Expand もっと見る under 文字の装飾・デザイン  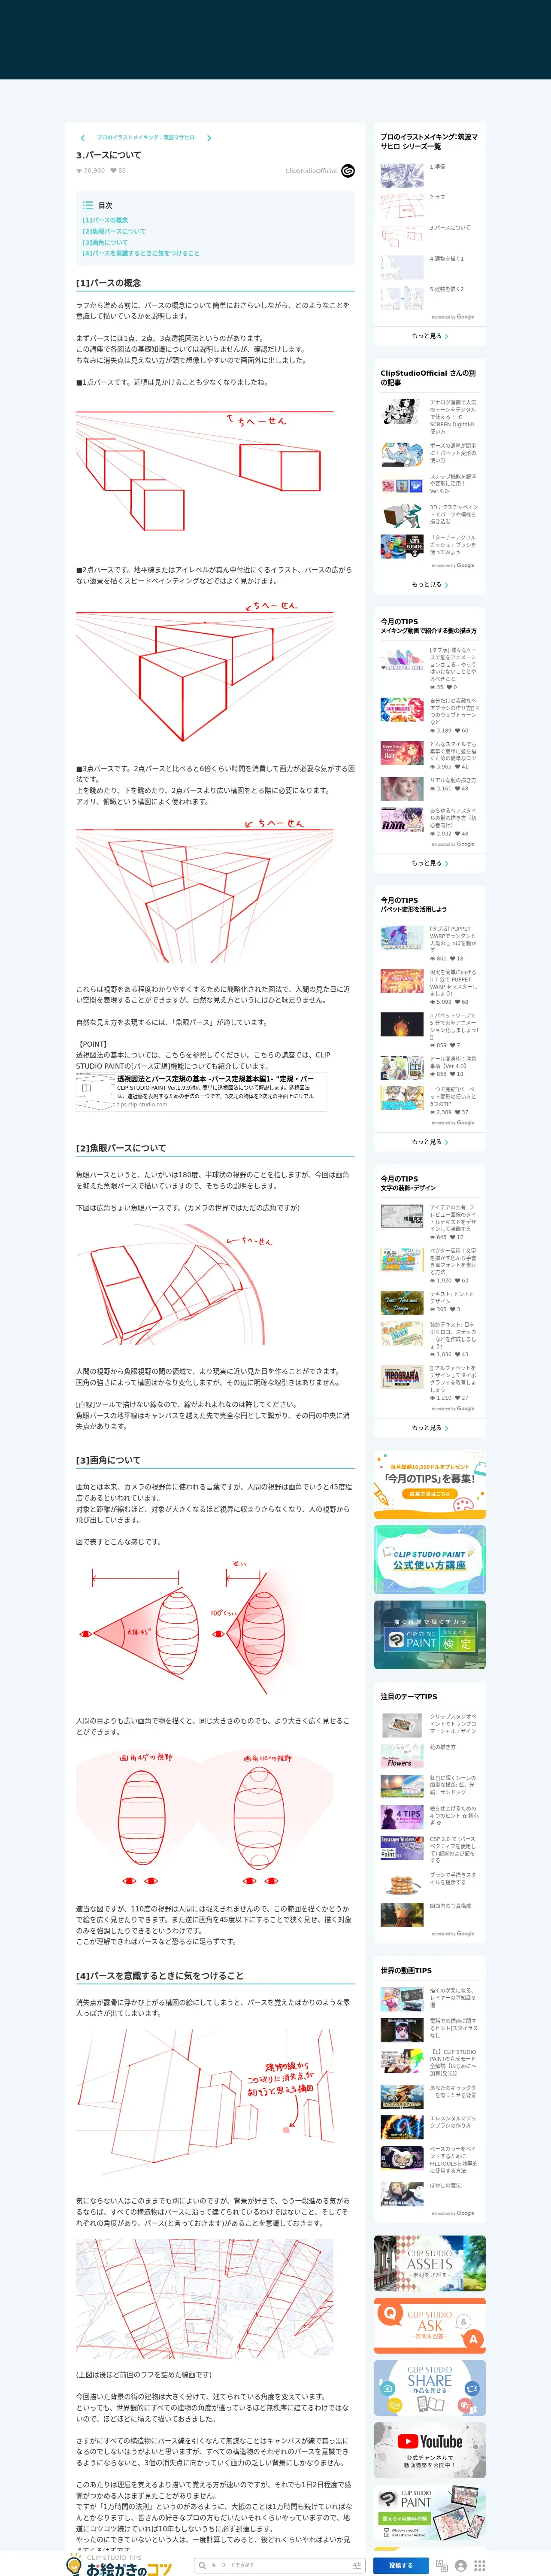click(x=430, y=1428)
